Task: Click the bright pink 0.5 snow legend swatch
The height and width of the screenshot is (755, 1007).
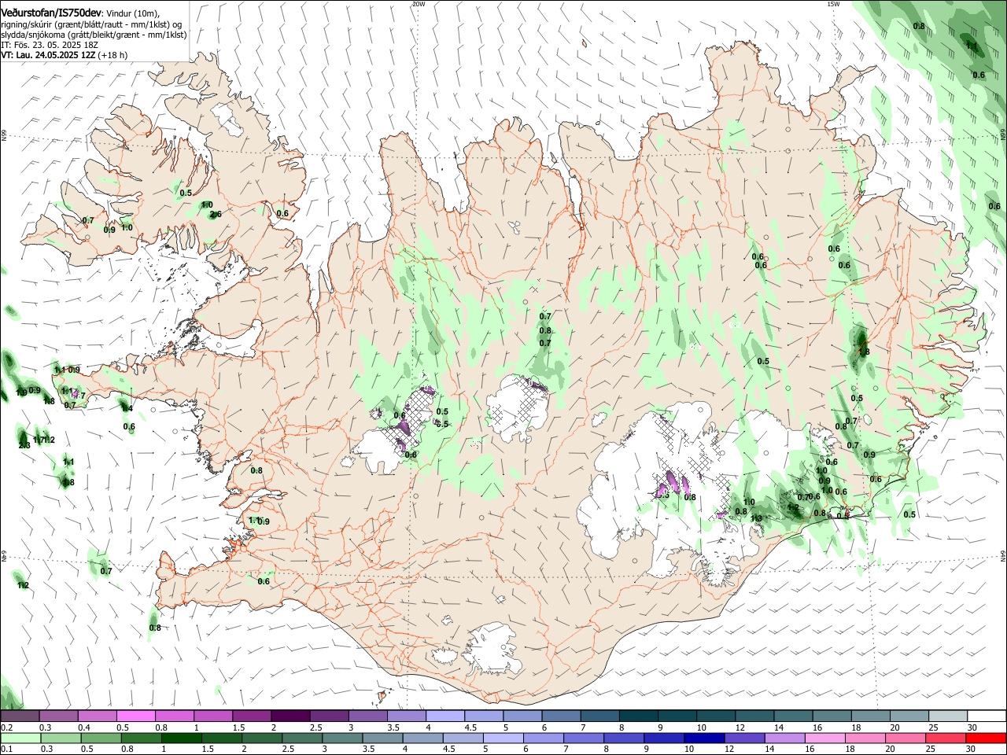Action: click(x=135, y=716)
